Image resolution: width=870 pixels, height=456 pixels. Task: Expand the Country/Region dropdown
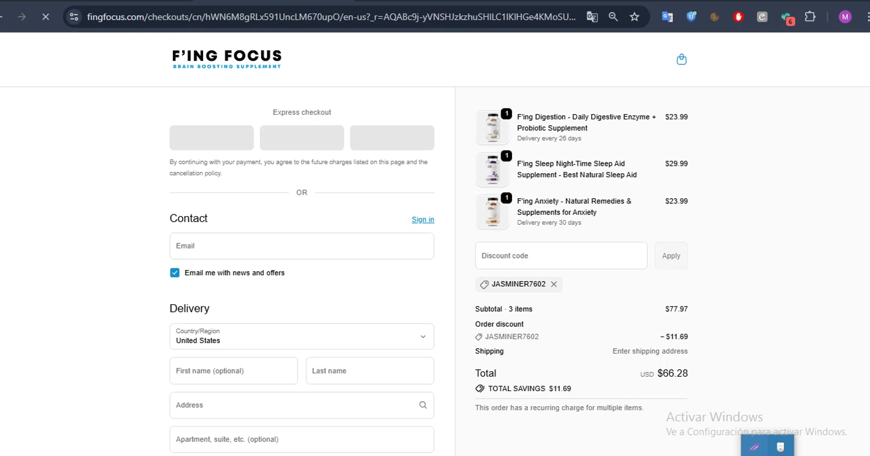coord(302,336)
